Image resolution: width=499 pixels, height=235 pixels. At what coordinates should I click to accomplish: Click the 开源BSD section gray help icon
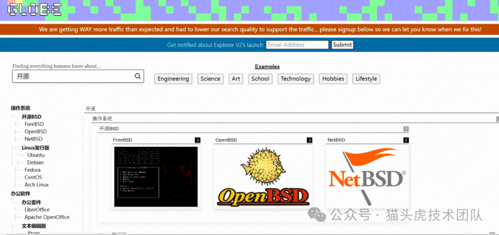click(406, 129)
